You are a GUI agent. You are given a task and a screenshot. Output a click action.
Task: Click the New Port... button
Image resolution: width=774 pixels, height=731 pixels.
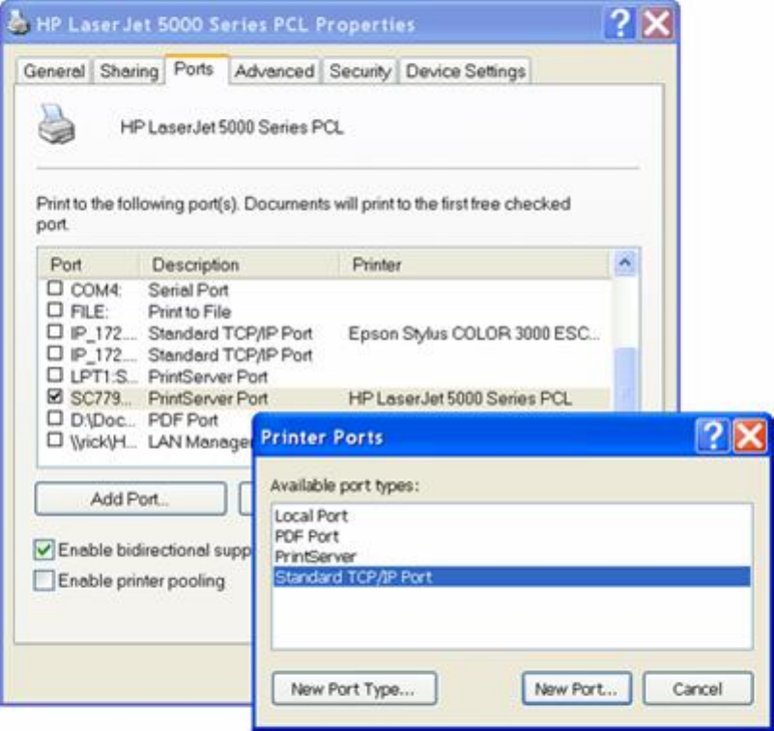577,689
